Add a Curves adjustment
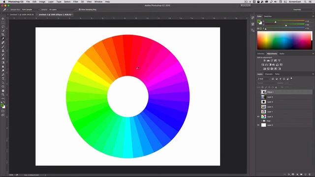Viewport: 315px width, 177px height. click(272, 60)
